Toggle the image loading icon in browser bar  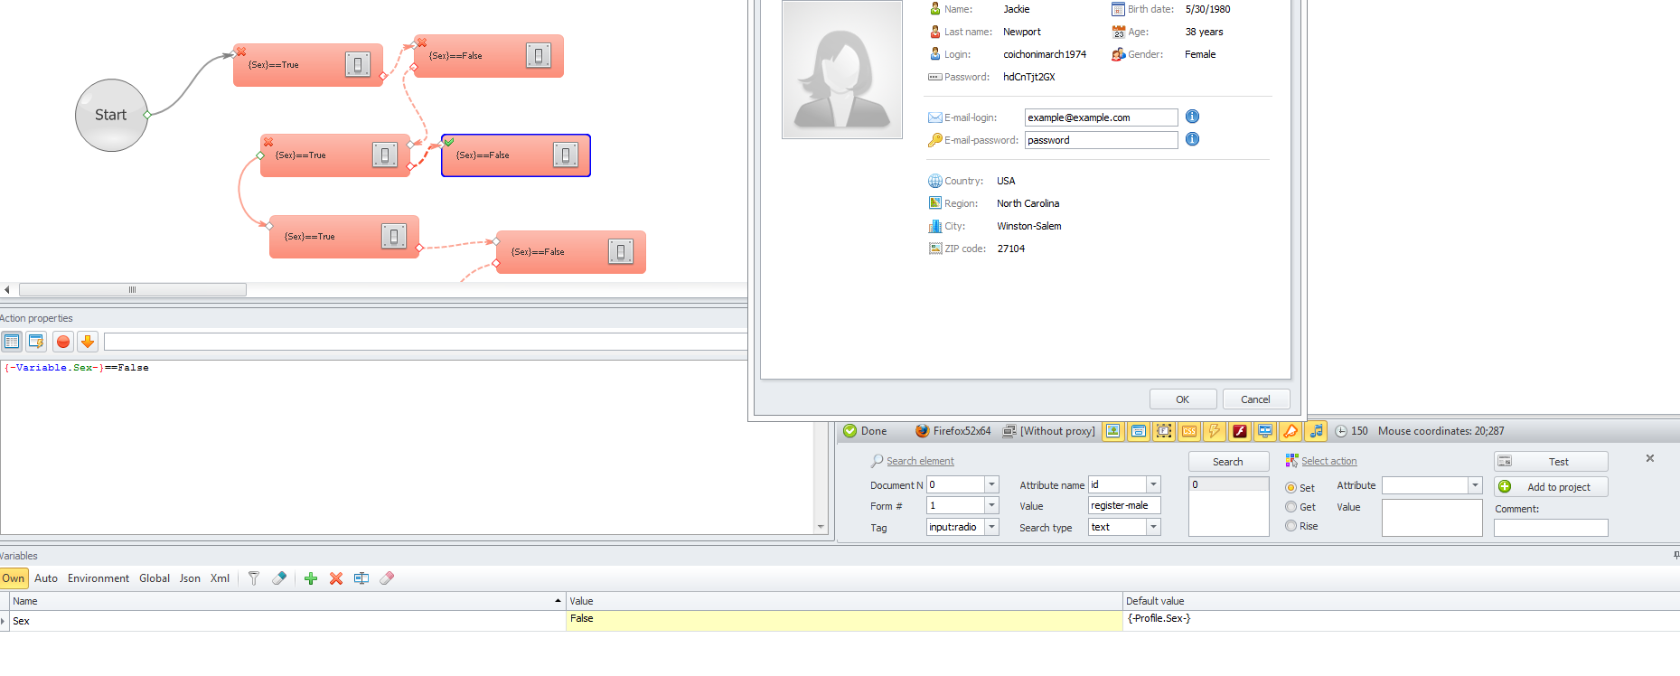(x=1113, y=431)
